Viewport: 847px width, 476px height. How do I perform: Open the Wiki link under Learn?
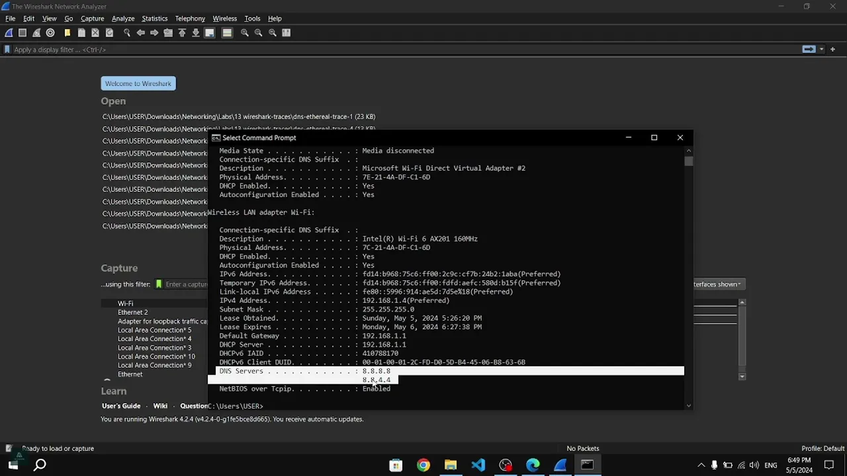tap(160, 406)
